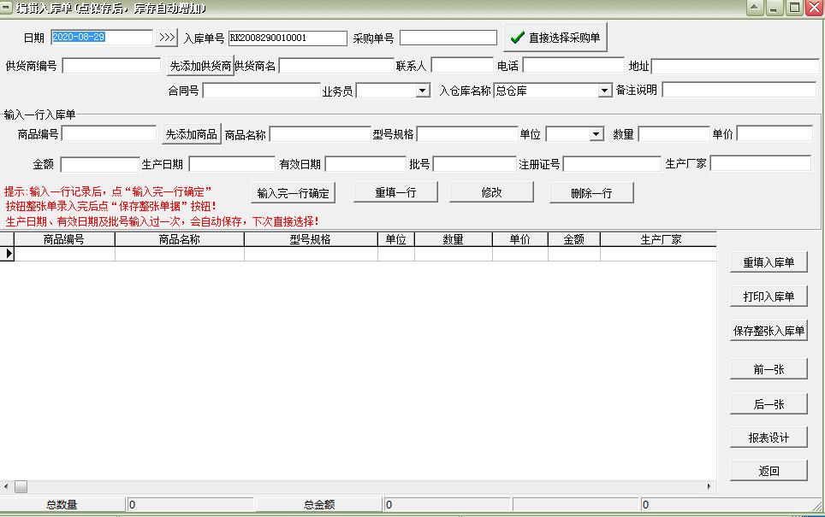Image resolution: width=825 pixels, height=517 pixels.
Task: Click the horizontal scrollbar thumb
Action: click(21, 486)
